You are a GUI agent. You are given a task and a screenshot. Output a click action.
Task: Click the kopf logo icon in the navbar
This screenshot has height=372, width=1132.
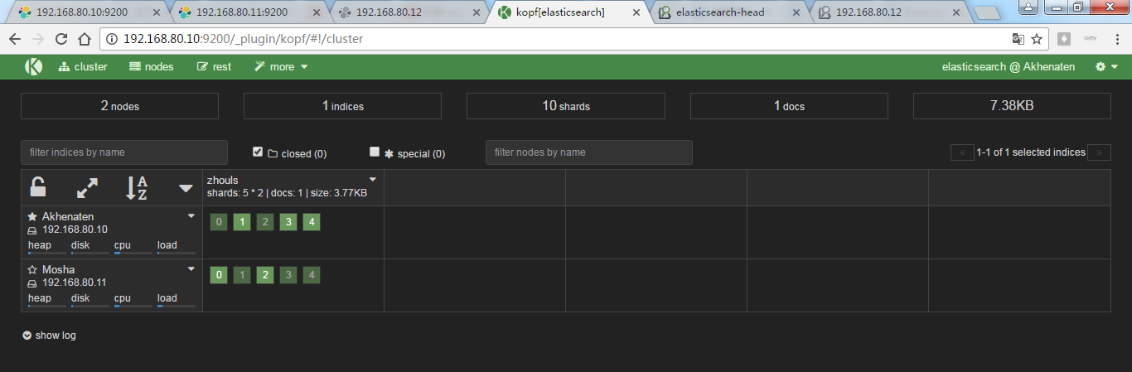(x=33, y=67)
